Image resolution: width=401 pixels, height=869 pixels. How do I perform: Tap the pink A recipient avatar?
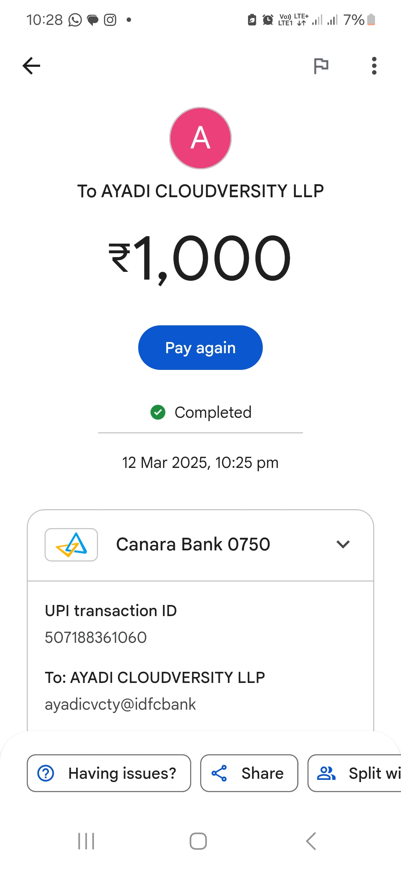pyautogui.click(x=200, y=138)
